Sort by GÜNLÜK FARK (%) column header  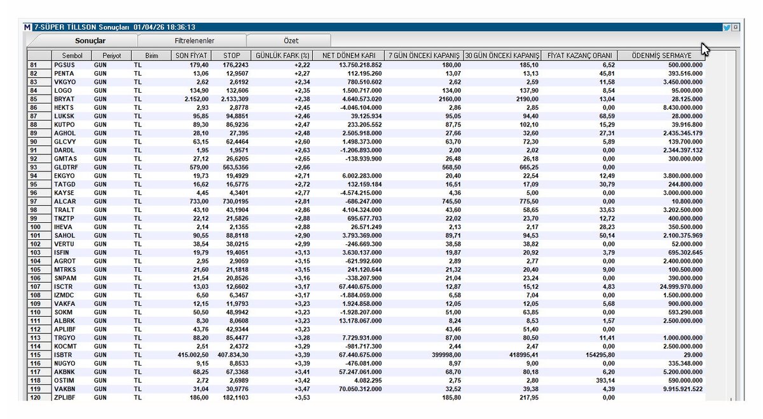[282, 56]
